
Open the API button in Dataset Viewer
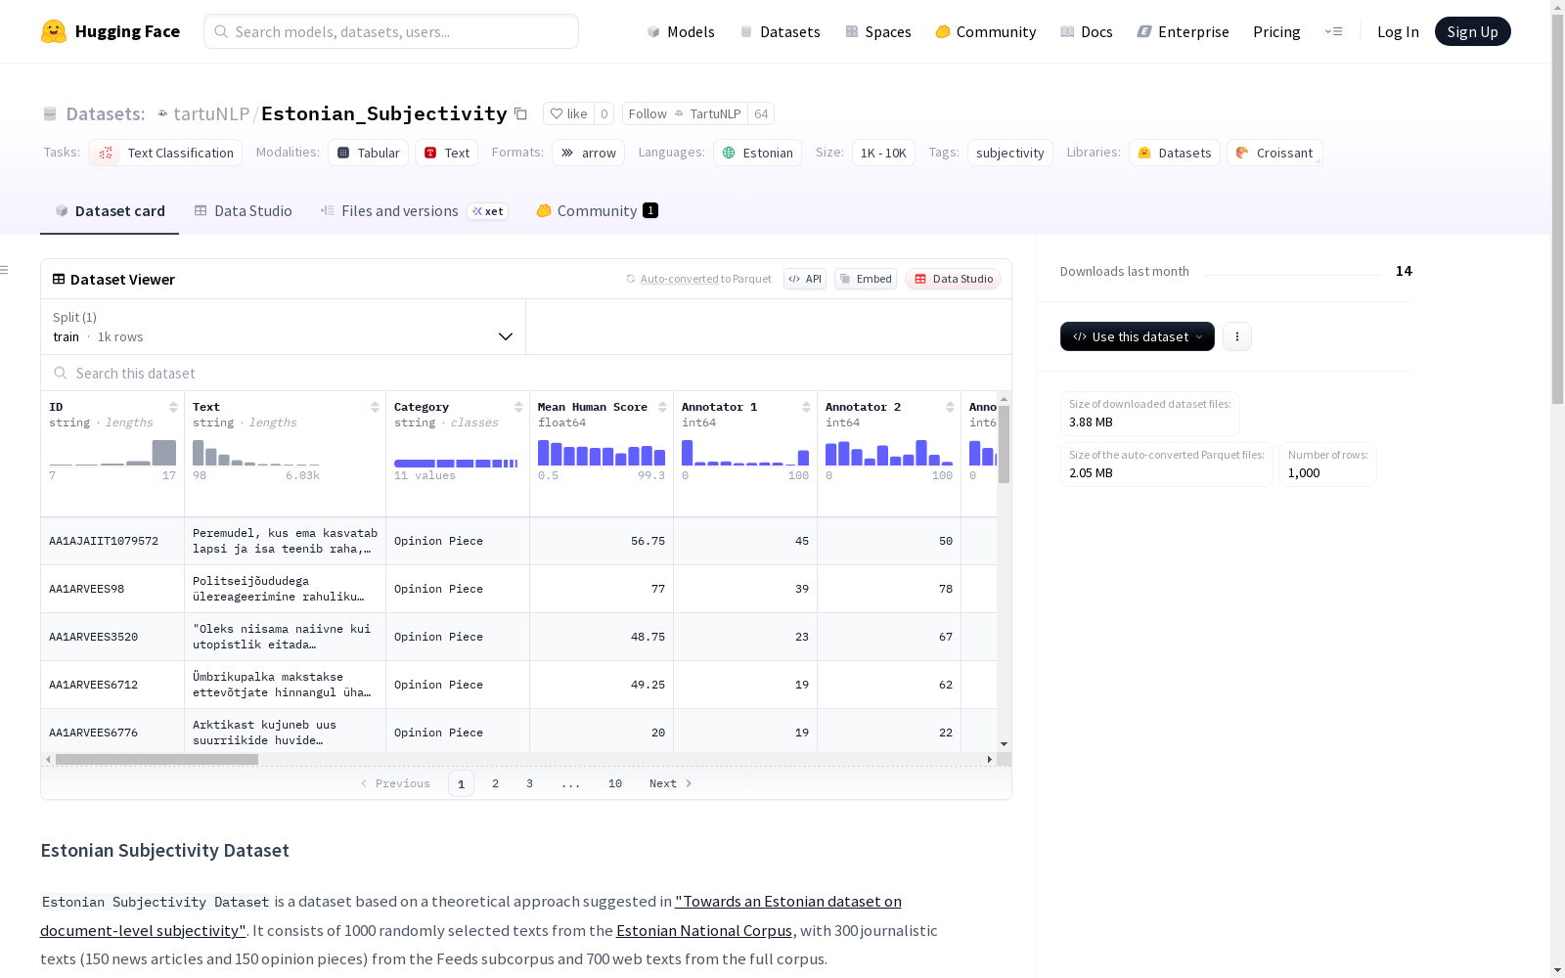pyautogui.click(x=805, y=279)
